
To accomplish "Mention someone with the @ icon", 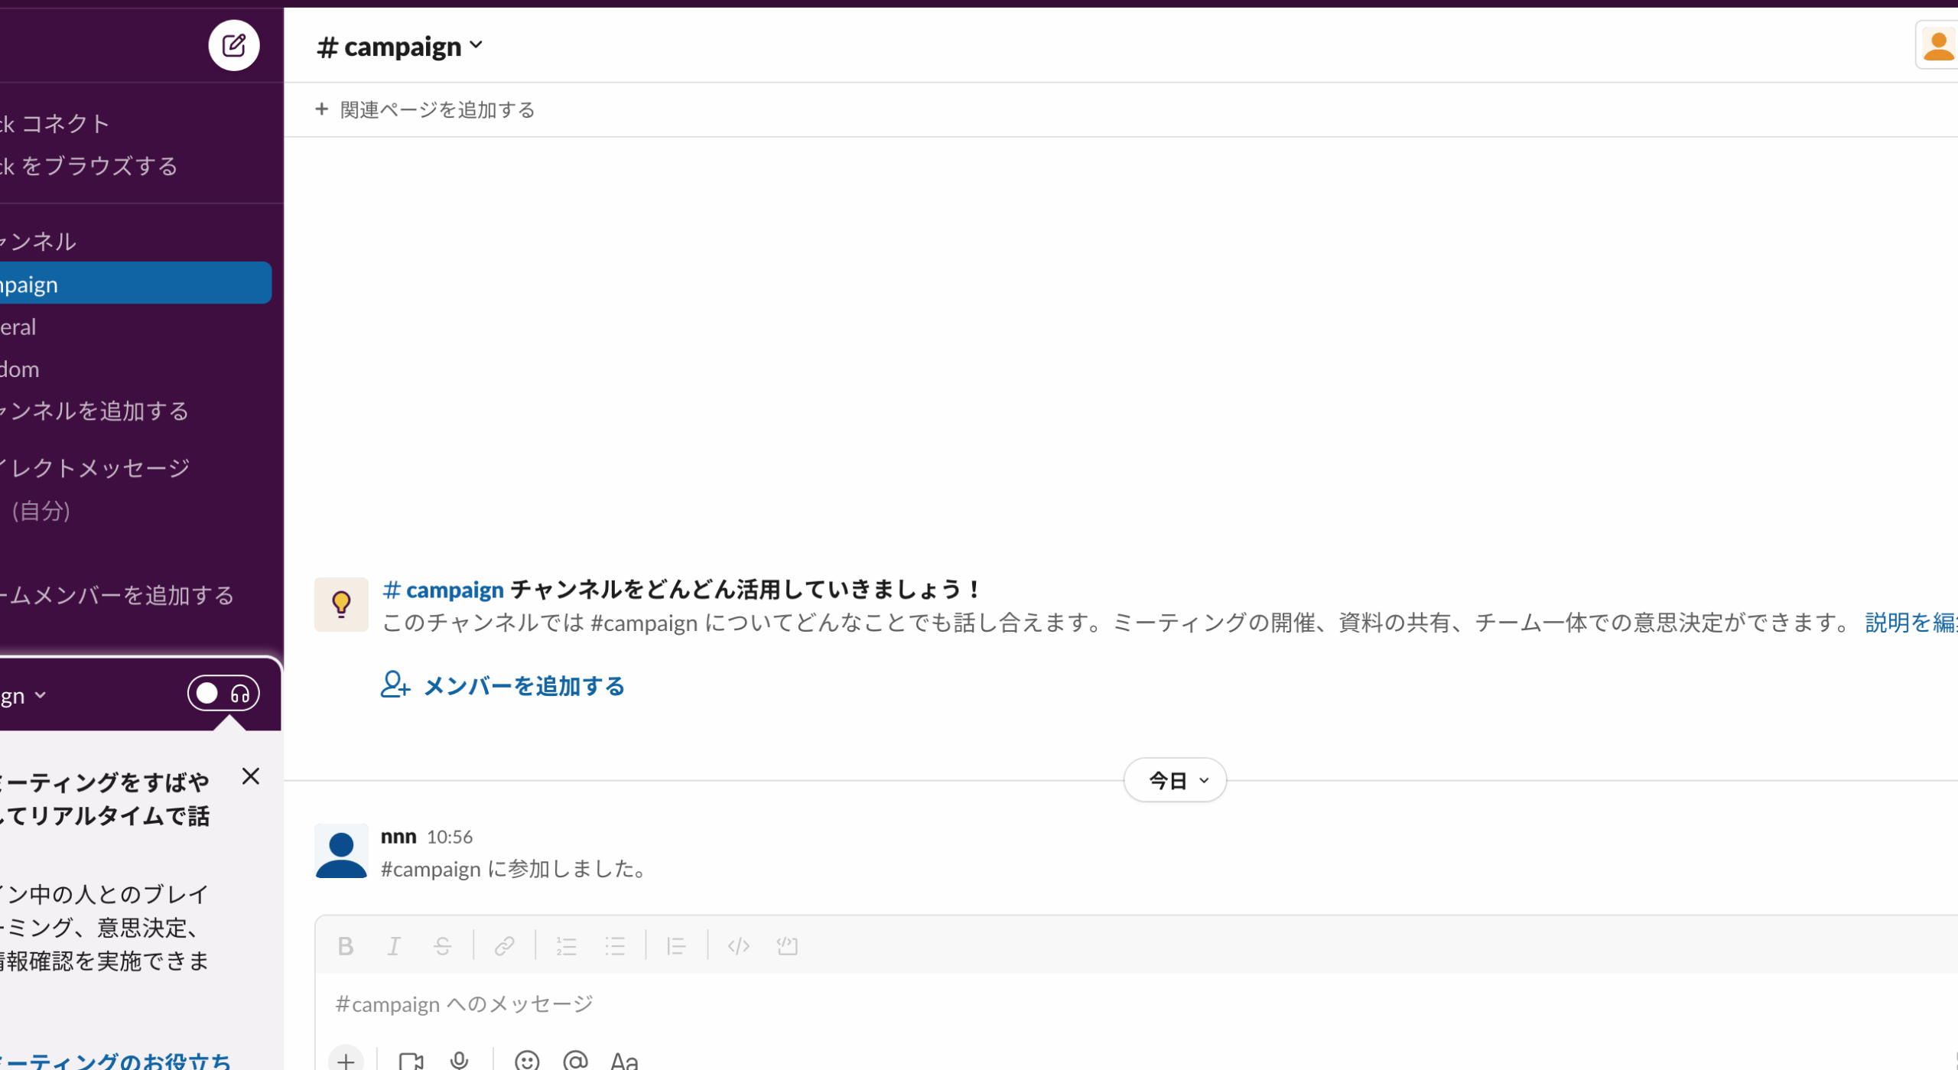I will (x=575, y=1059).
